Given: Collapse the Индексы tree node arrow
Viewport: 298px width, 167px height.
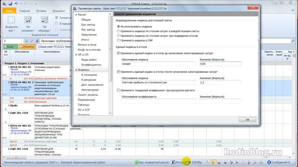Looking at the screenshot, I should pos(76,70).
